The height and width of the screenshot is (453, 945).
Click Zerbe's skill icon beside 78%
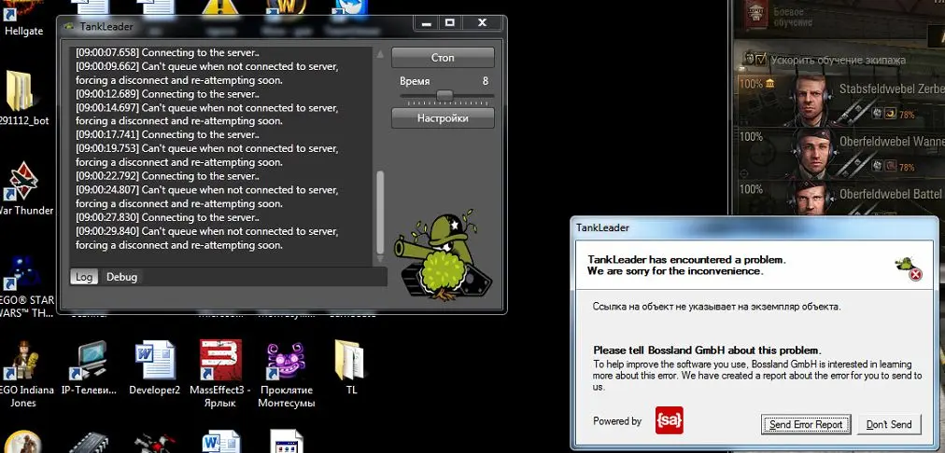click(x=890, y=113)
